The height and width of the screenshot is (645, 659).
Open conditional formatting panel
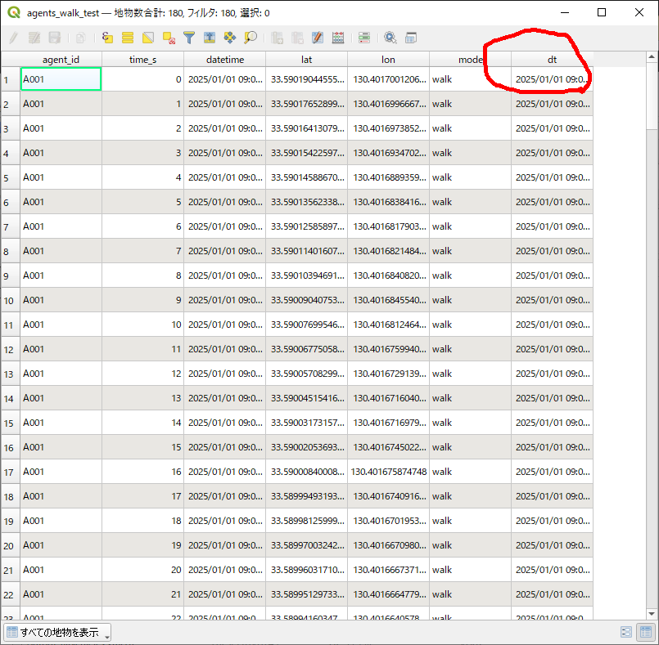(x=364, y=38)
